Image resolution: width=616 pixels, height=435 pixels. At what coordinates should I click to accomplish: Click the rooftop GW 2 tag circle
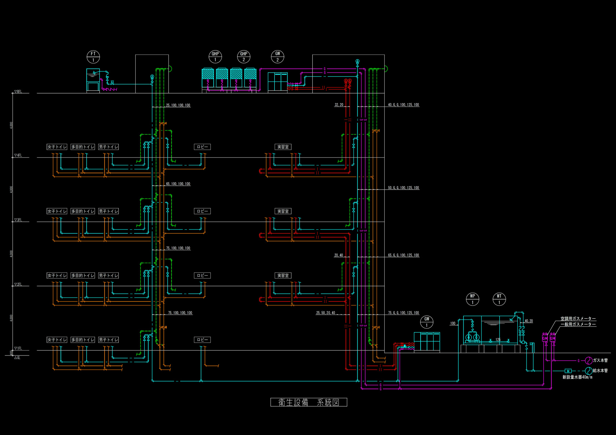pos(278,56)
